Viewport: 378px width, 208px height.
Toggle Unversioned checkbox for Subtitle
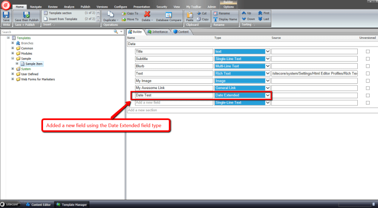(368, 58)
